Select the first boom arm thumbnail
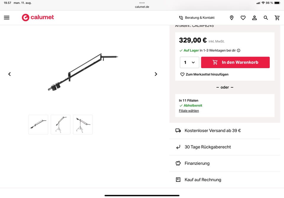Viewport: 284px width, 198px height. click(38, 125)
